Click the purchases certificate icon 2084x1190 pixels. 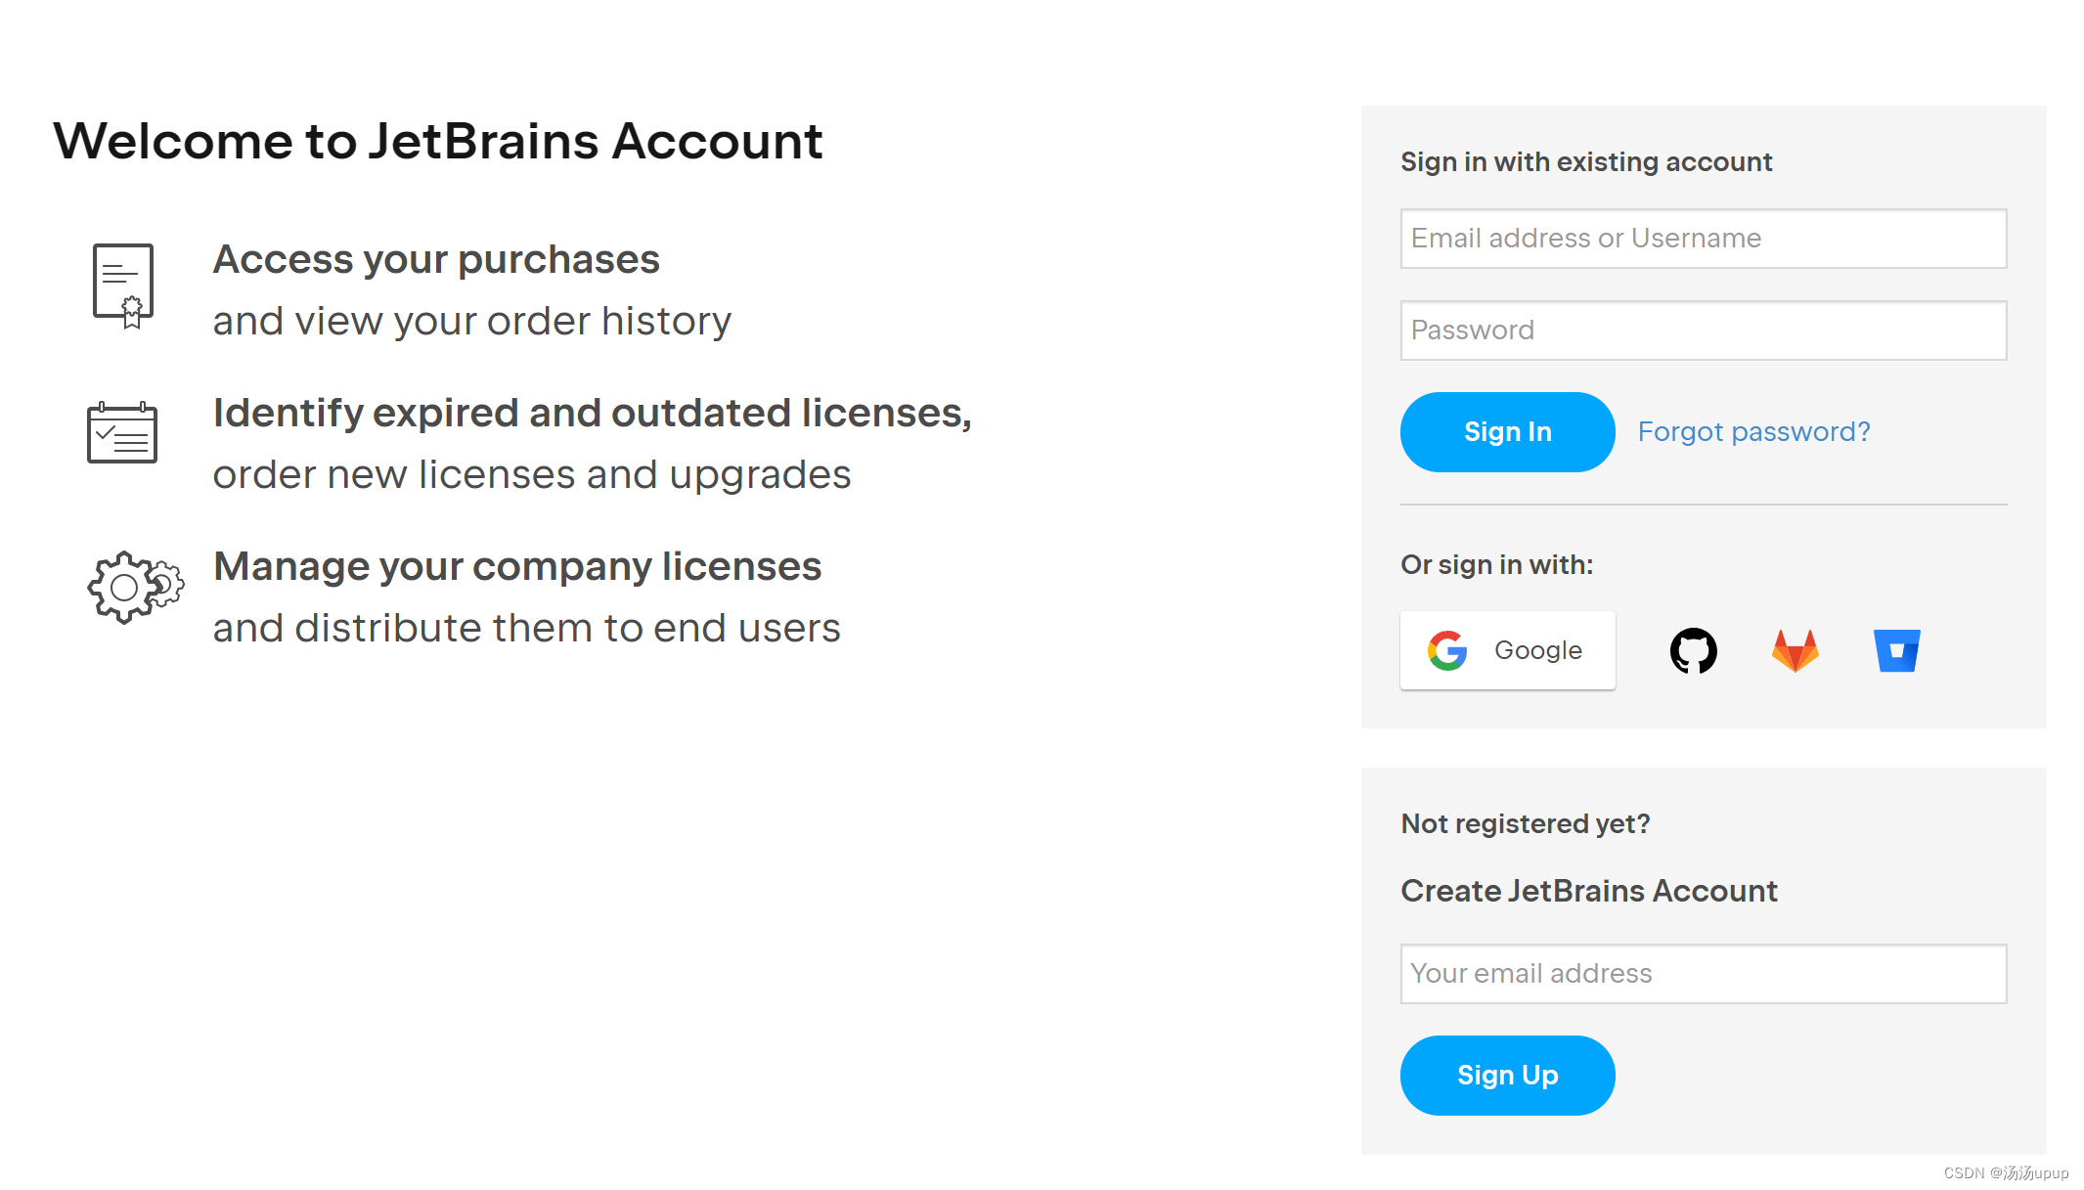pyautogui.click(x=123, y=285)
